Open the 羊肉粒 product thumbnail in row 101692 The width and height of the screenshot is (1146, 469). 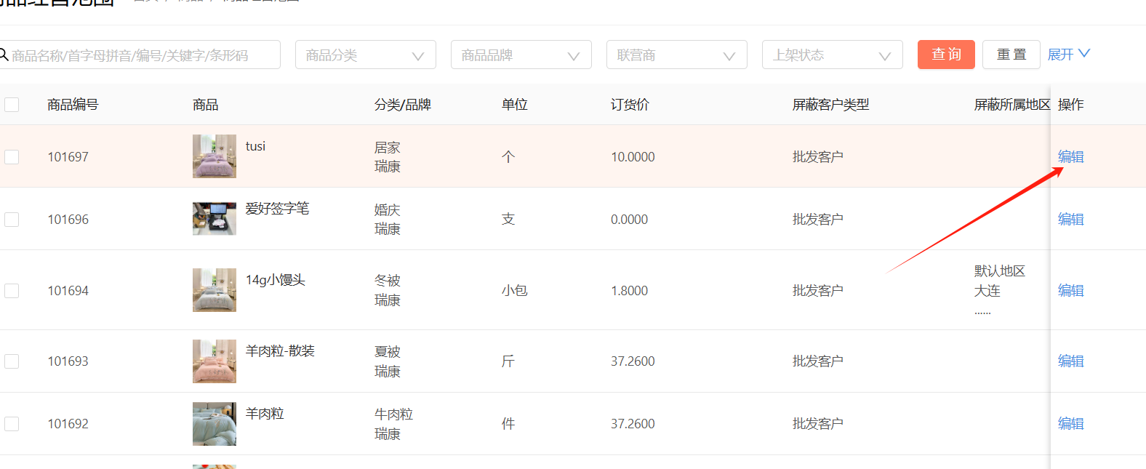coord(215,424)
